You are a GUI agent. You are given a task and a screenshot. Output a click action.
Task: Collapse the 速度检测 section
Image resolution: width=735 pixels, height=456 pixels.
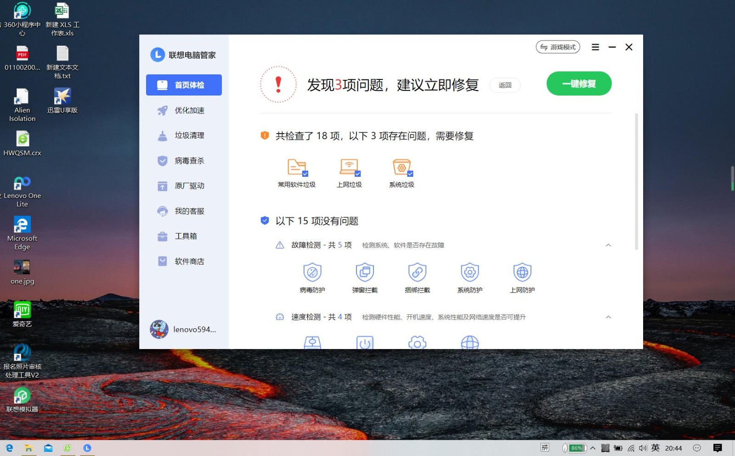point(608,317)
